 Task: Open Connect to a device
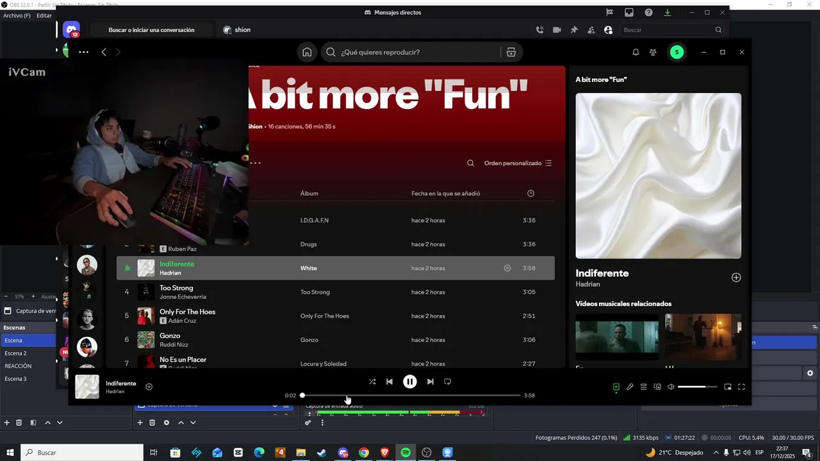tap(657, 387)
